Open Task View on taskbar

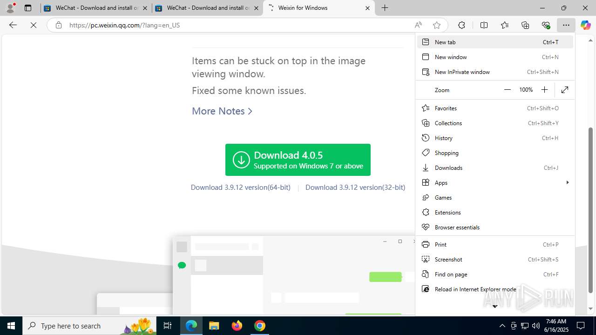click(x=168, y=326)
